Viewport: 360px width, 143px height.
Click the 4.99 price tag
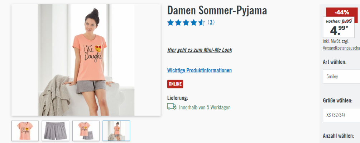click(x=339, y=27)
